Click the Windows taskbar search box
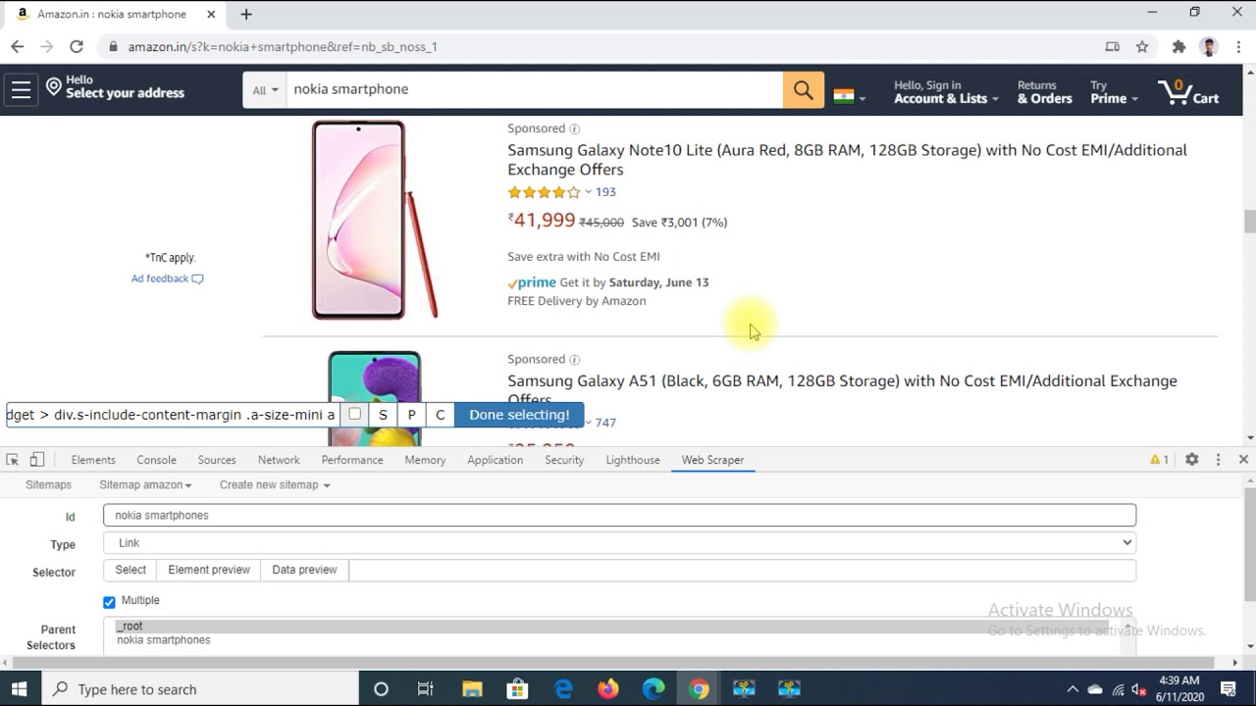The height and width of the screenshot is (706, 1256). (199, 689)
